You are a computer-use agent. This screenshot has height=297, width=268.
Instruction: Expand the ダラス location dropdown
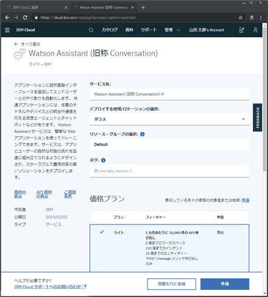(169, 120)
